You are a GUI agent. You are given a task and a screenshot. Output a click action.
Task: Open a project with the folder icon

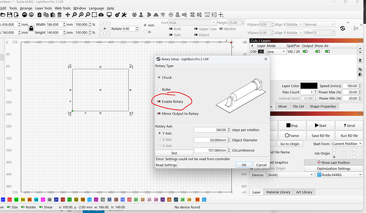(x=3, y=15)
